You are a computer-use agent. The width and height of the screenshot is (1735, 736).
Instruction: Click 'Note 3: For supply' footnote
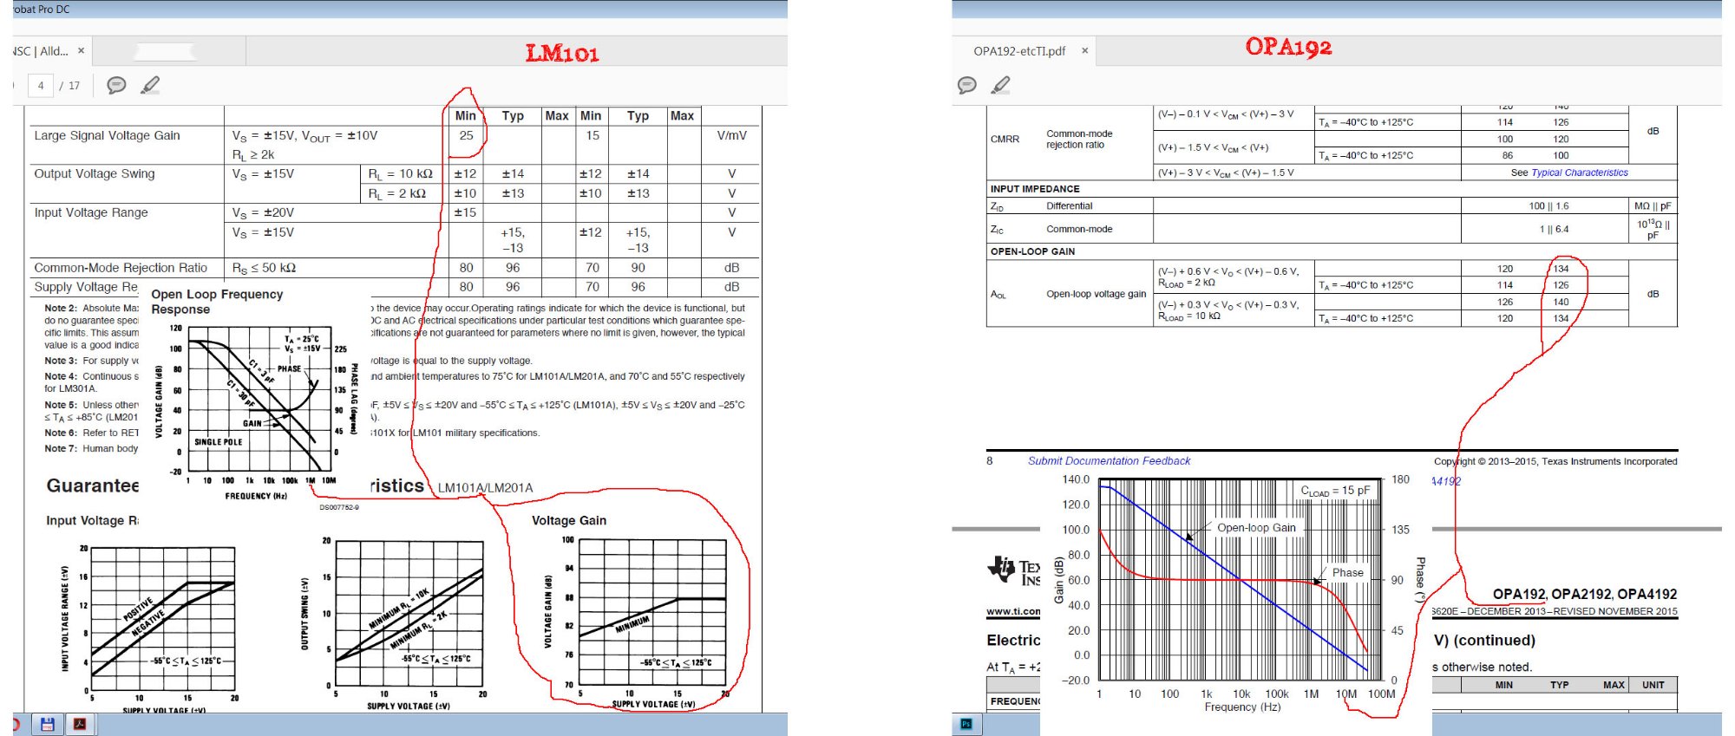click(91, 361)
